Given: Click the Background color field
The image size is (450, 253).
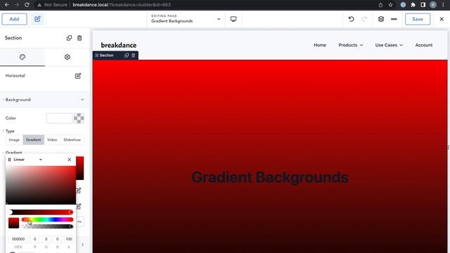Looking at the screenshot, I should click(x=59, y=118).
